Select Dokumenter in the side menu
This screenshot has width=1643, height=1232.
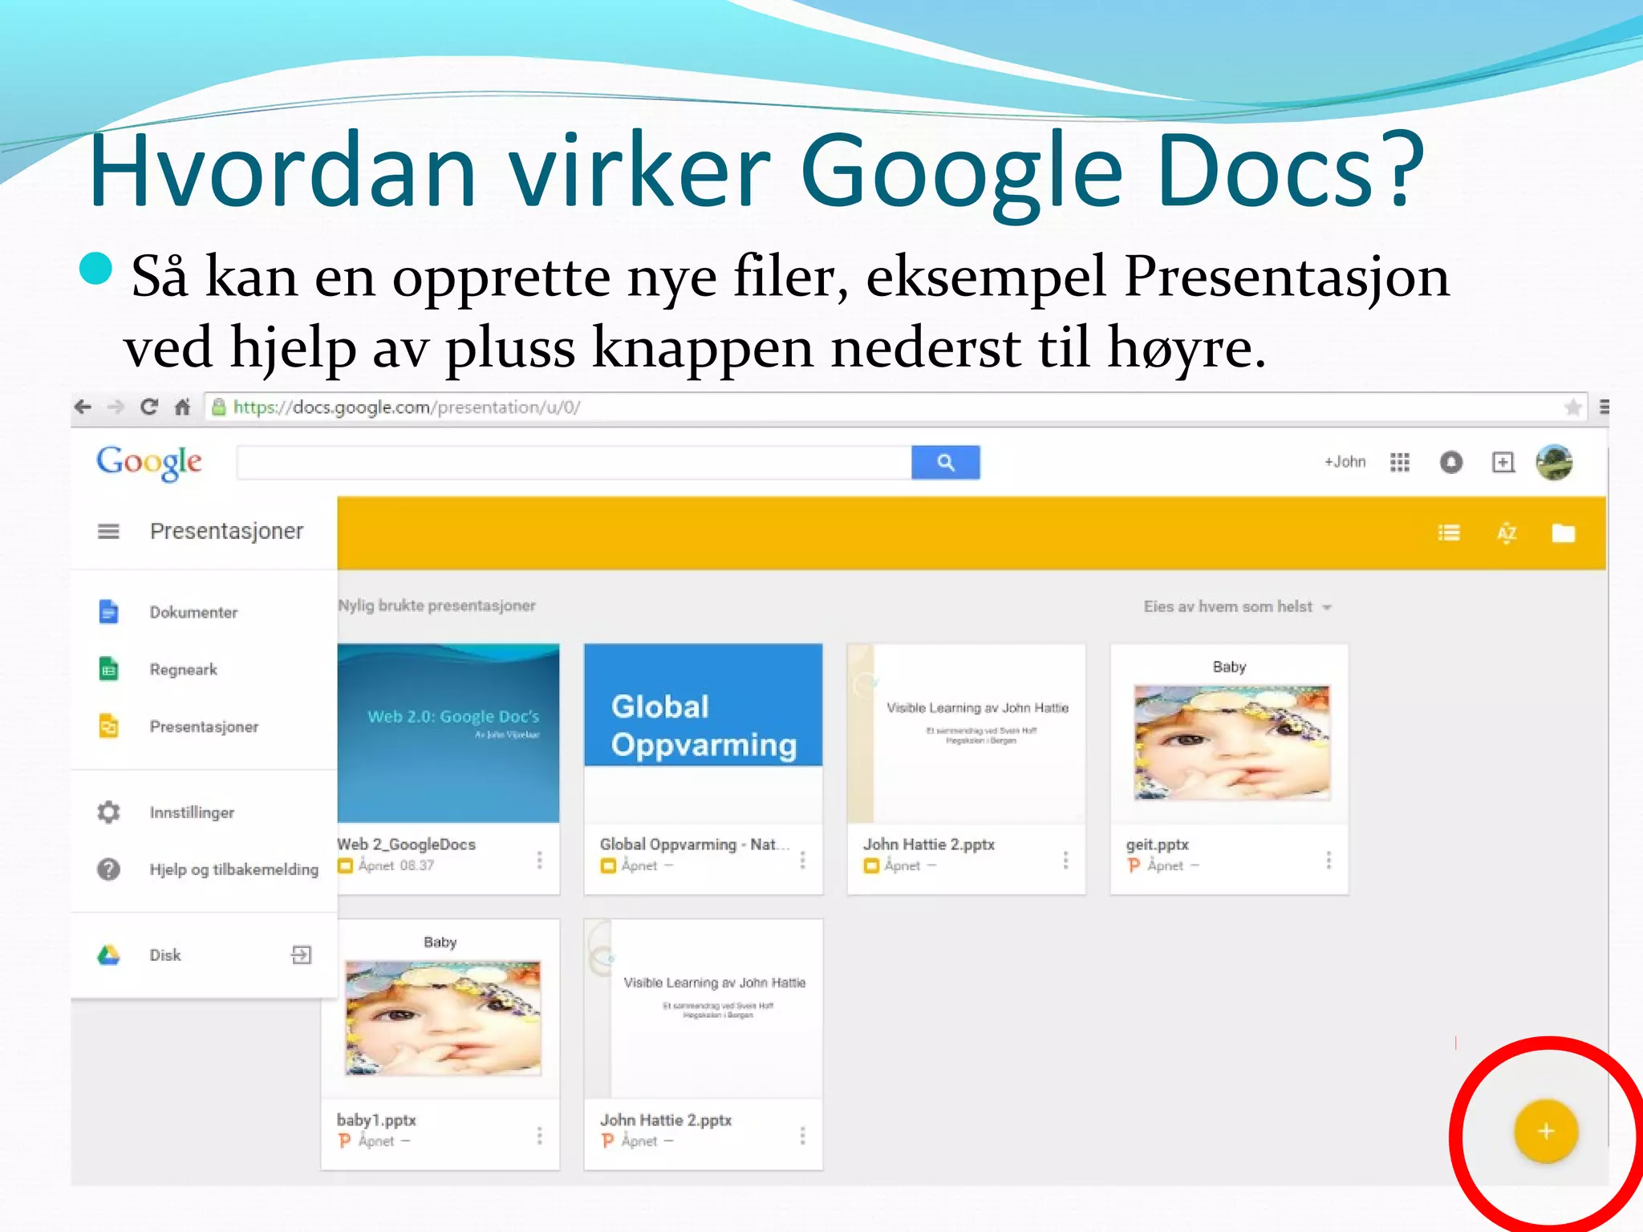coord(193,612)
